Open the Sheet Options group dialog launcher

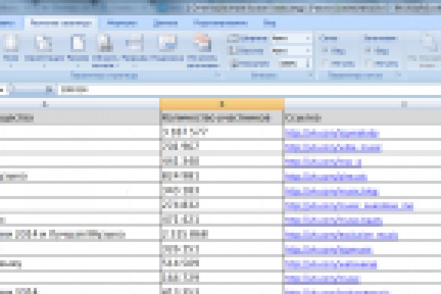coord(399,75)
